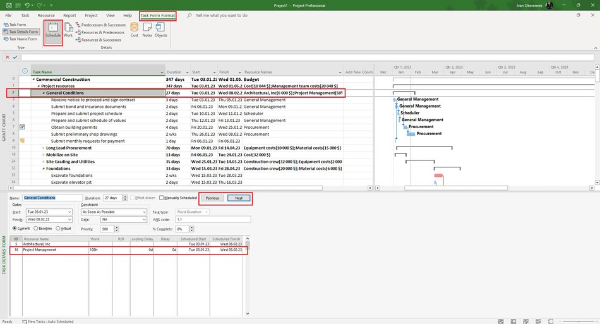Click the info indicator column header icon

click(25, 71)
